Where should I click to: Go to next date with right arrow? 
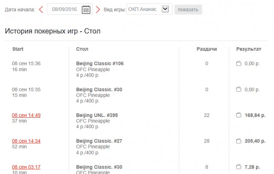coord(98,9)
